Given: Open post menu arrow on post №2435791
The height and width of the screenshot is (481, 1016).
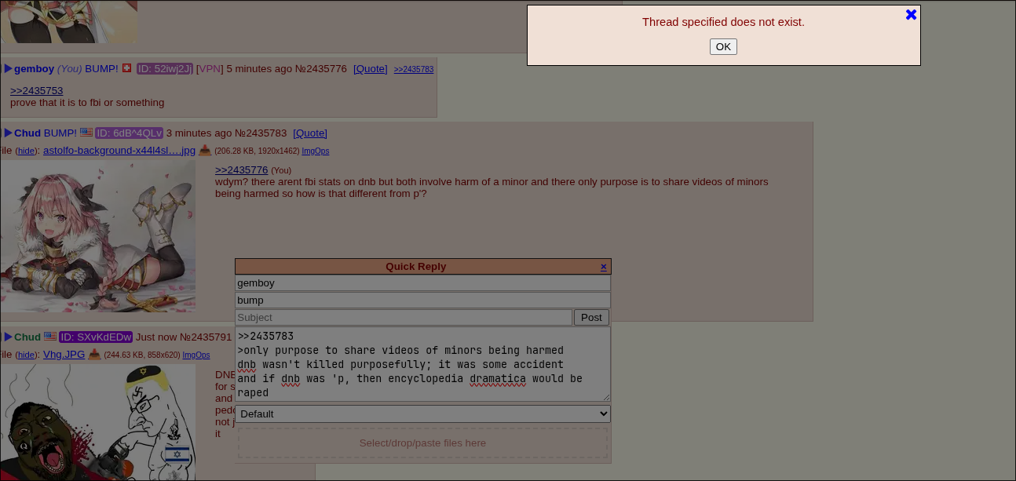Looking at the screenshot, I should pyautogui.click(x=9, y=337).
